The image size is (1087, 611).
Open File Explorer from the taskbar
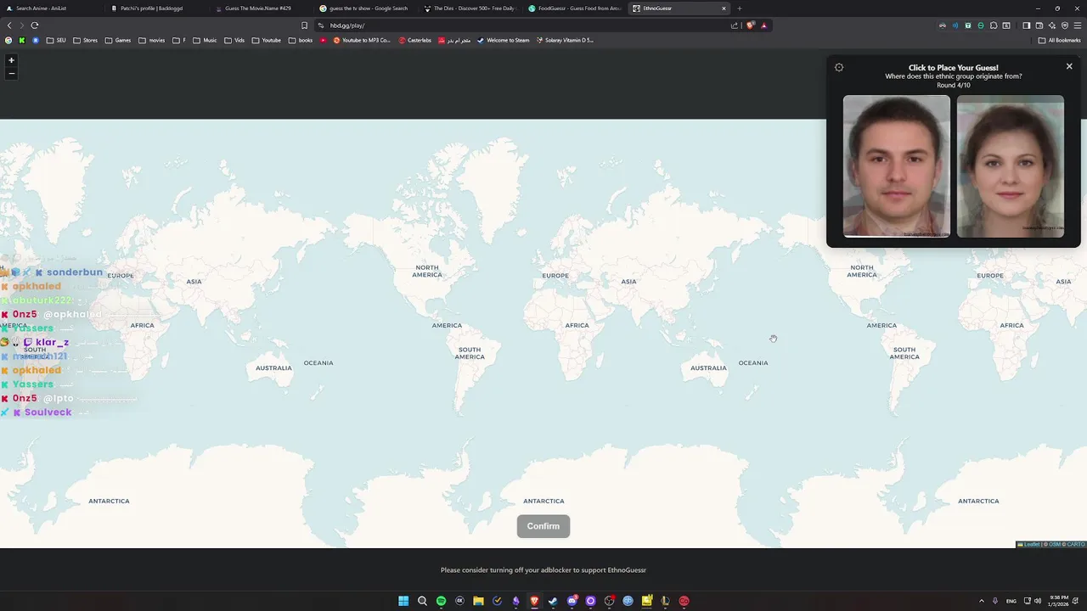tap(478, 601)
